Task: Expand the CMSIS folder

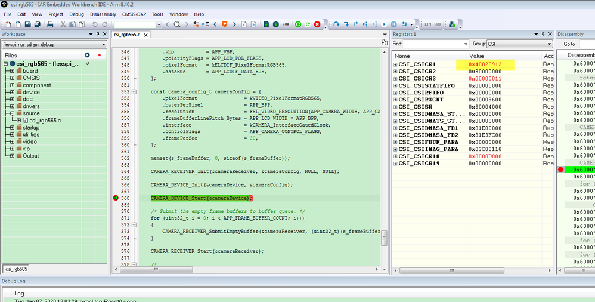Action: (x=12, y=78)
